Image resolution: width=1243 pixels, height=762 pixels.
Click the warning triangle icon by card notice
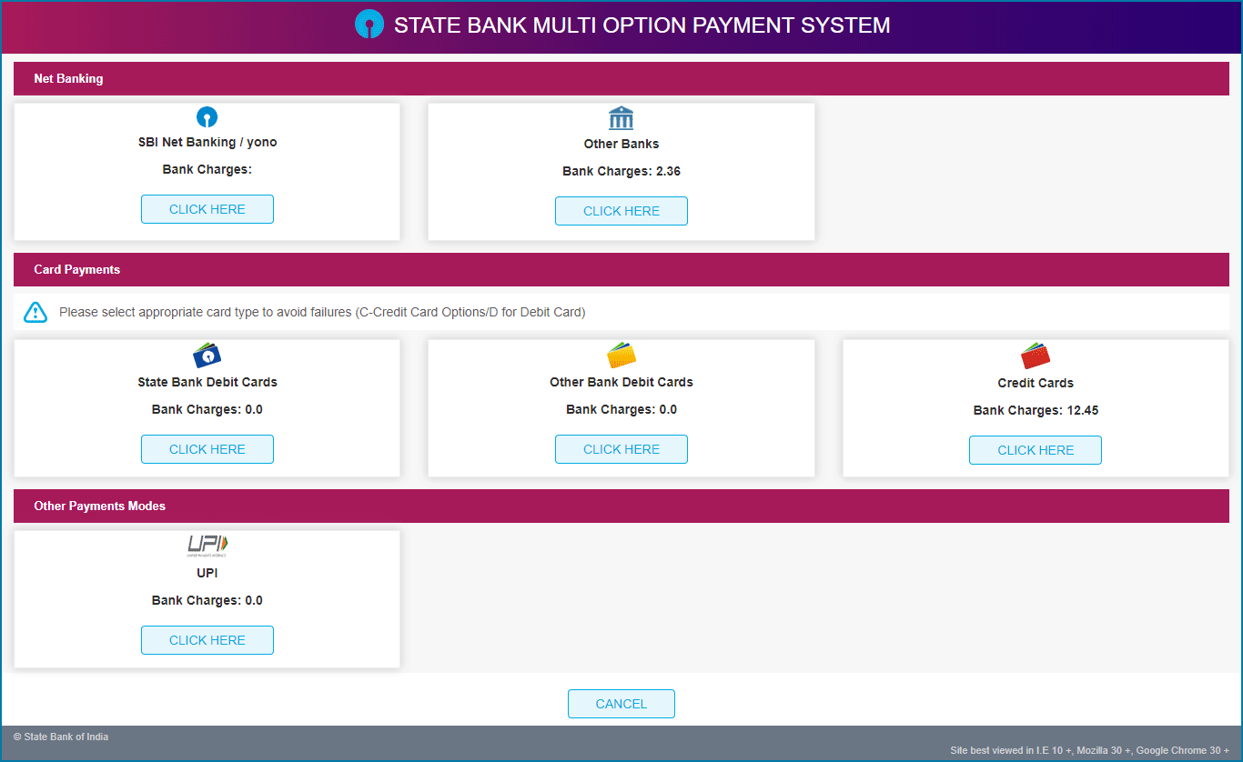pos(35,312)
